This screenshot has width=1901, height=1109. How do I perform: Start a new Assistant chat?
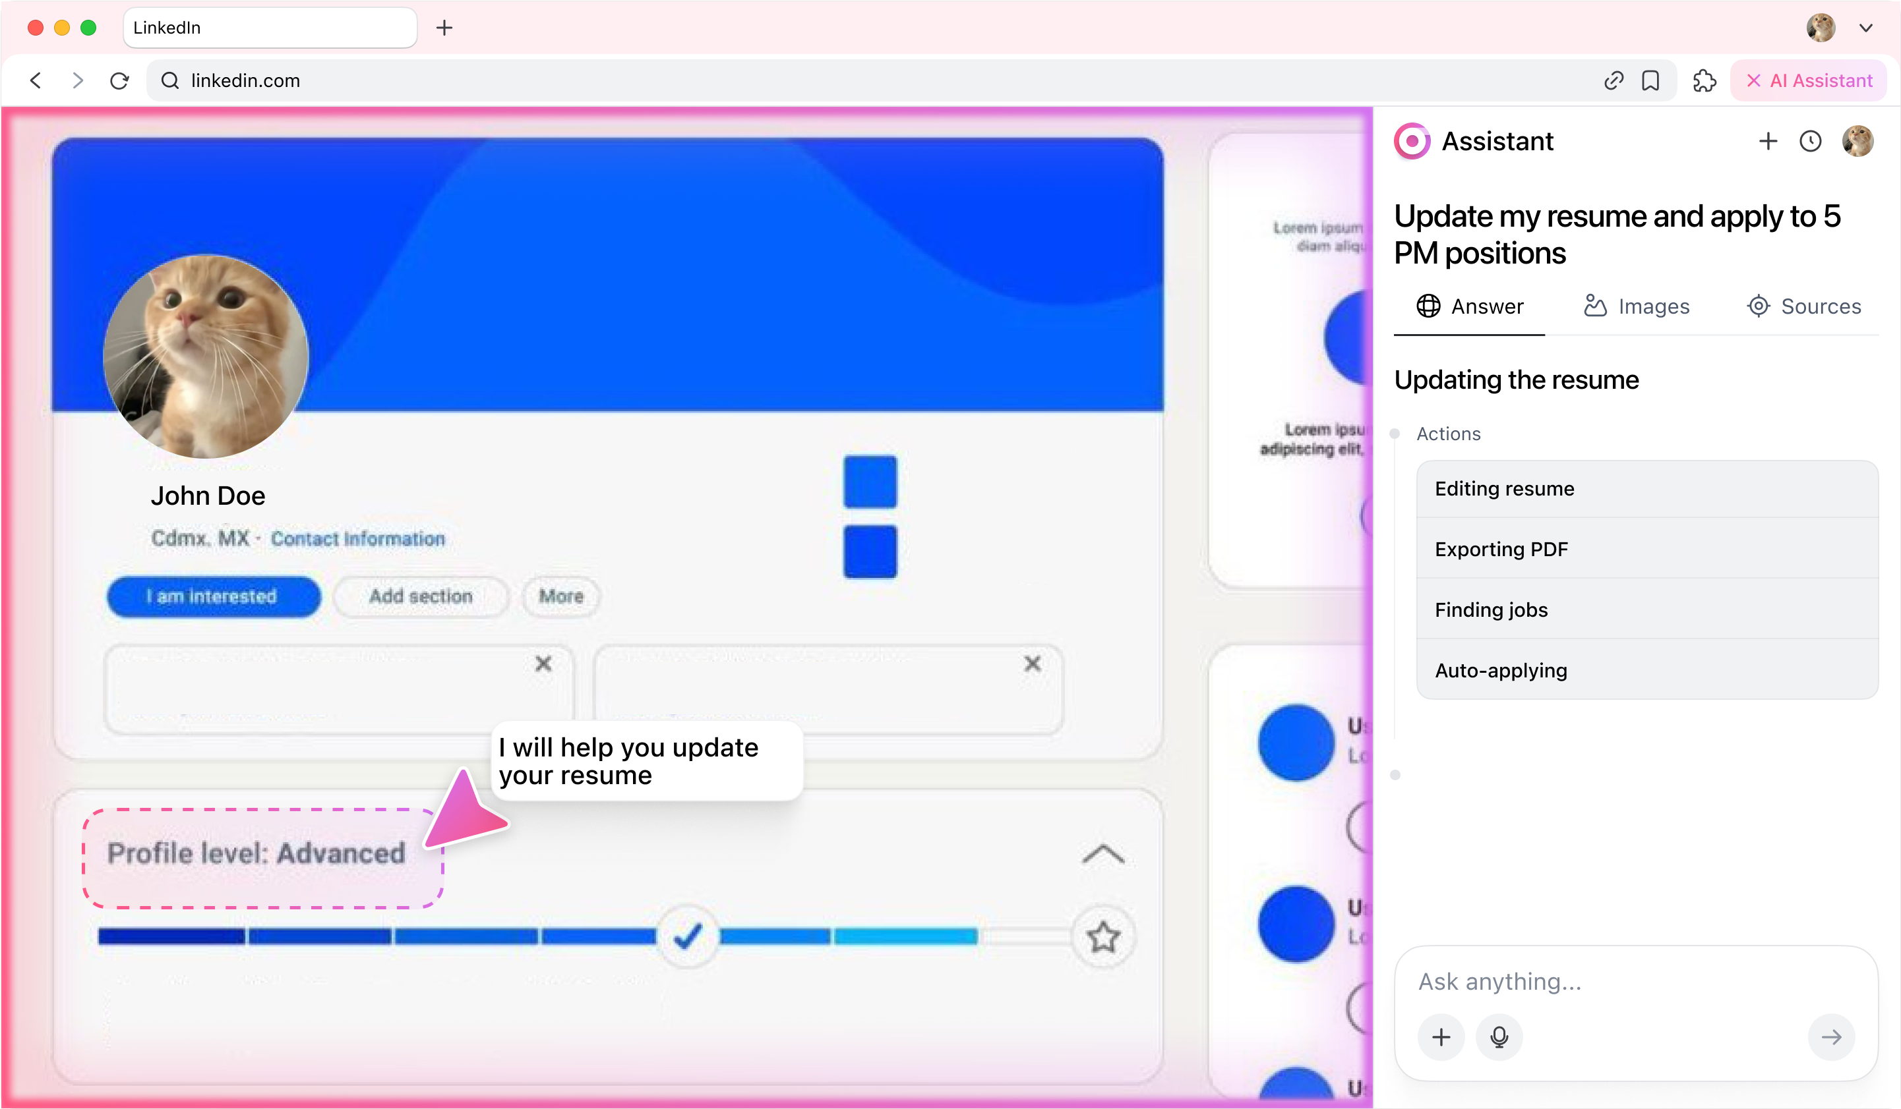tap(1768, 141)
